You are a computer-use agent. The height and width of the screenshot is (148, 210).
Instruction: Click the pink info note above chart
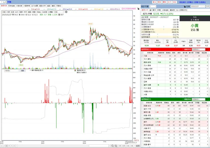coord(129,9)
